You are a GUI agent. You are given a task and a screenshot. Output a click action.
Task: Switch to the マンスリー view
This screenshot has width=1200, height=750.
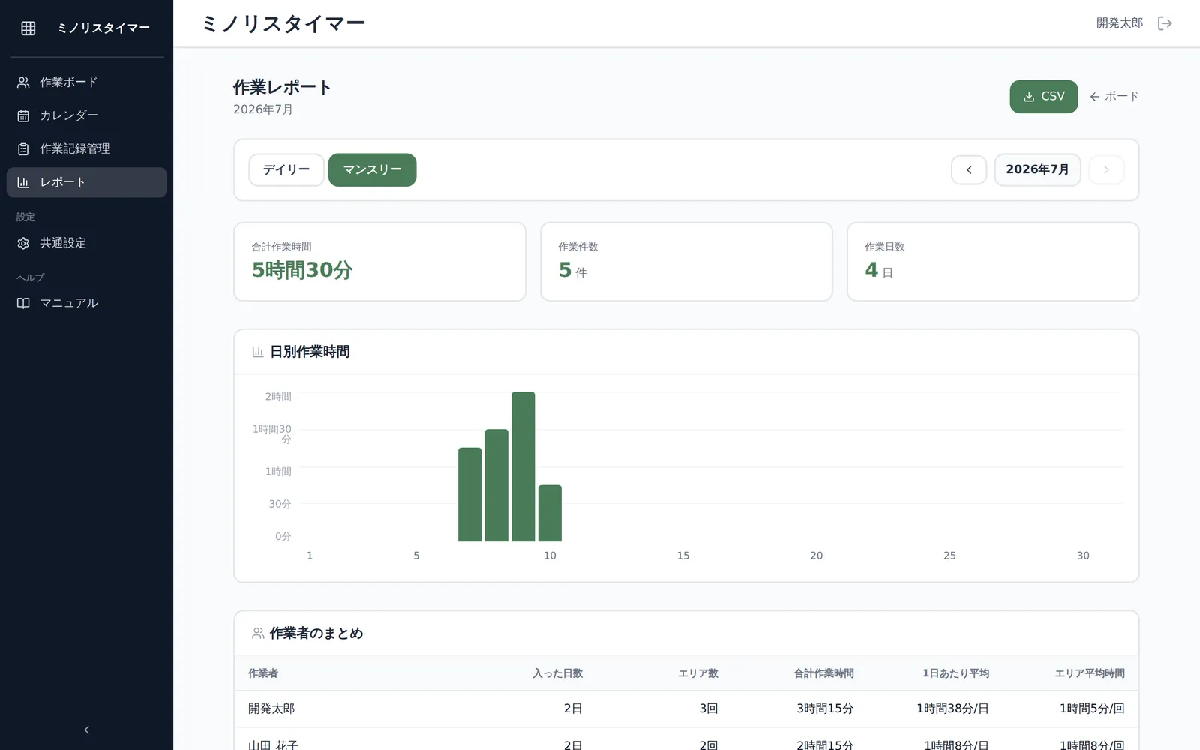372,170
